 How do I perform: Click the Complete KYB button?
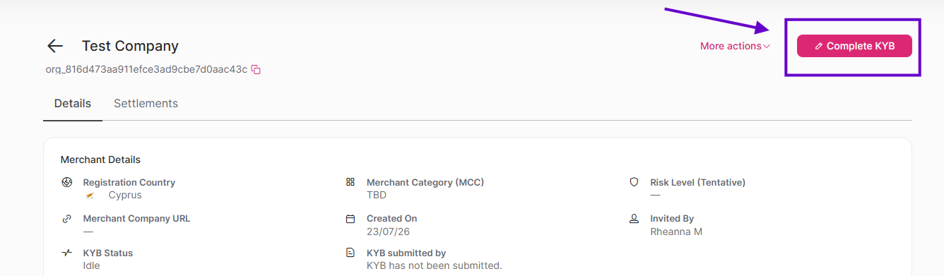854,46
